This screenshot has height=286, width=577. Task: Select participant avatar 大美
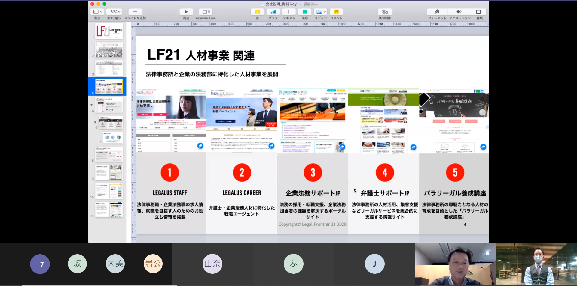click(115, 264)
